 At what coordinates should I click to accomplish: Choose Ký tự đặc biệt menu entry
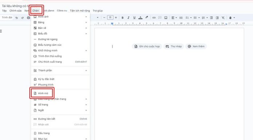pyautogui.click(x=60, y=79)
